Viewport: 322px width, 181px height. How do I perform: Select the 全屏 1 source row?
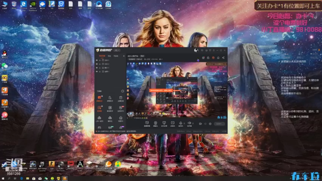click(x=110, y=72)
